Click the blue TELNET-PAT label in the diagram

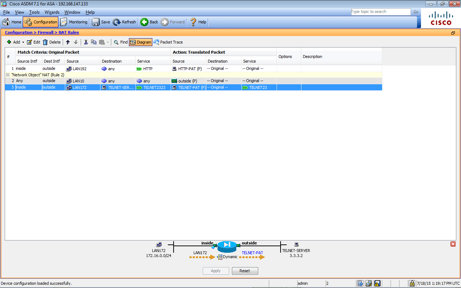click(x=252, y=253)
